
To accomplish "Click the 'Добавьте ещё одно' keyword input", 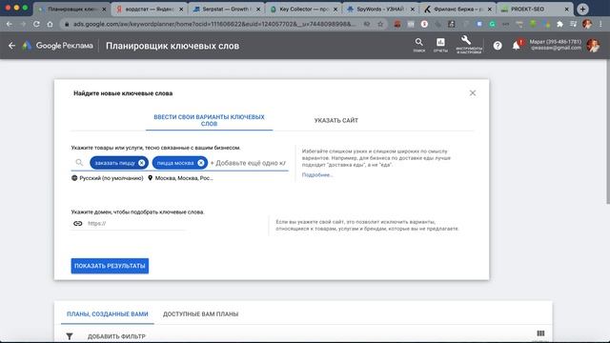I will tap(248, 163).
